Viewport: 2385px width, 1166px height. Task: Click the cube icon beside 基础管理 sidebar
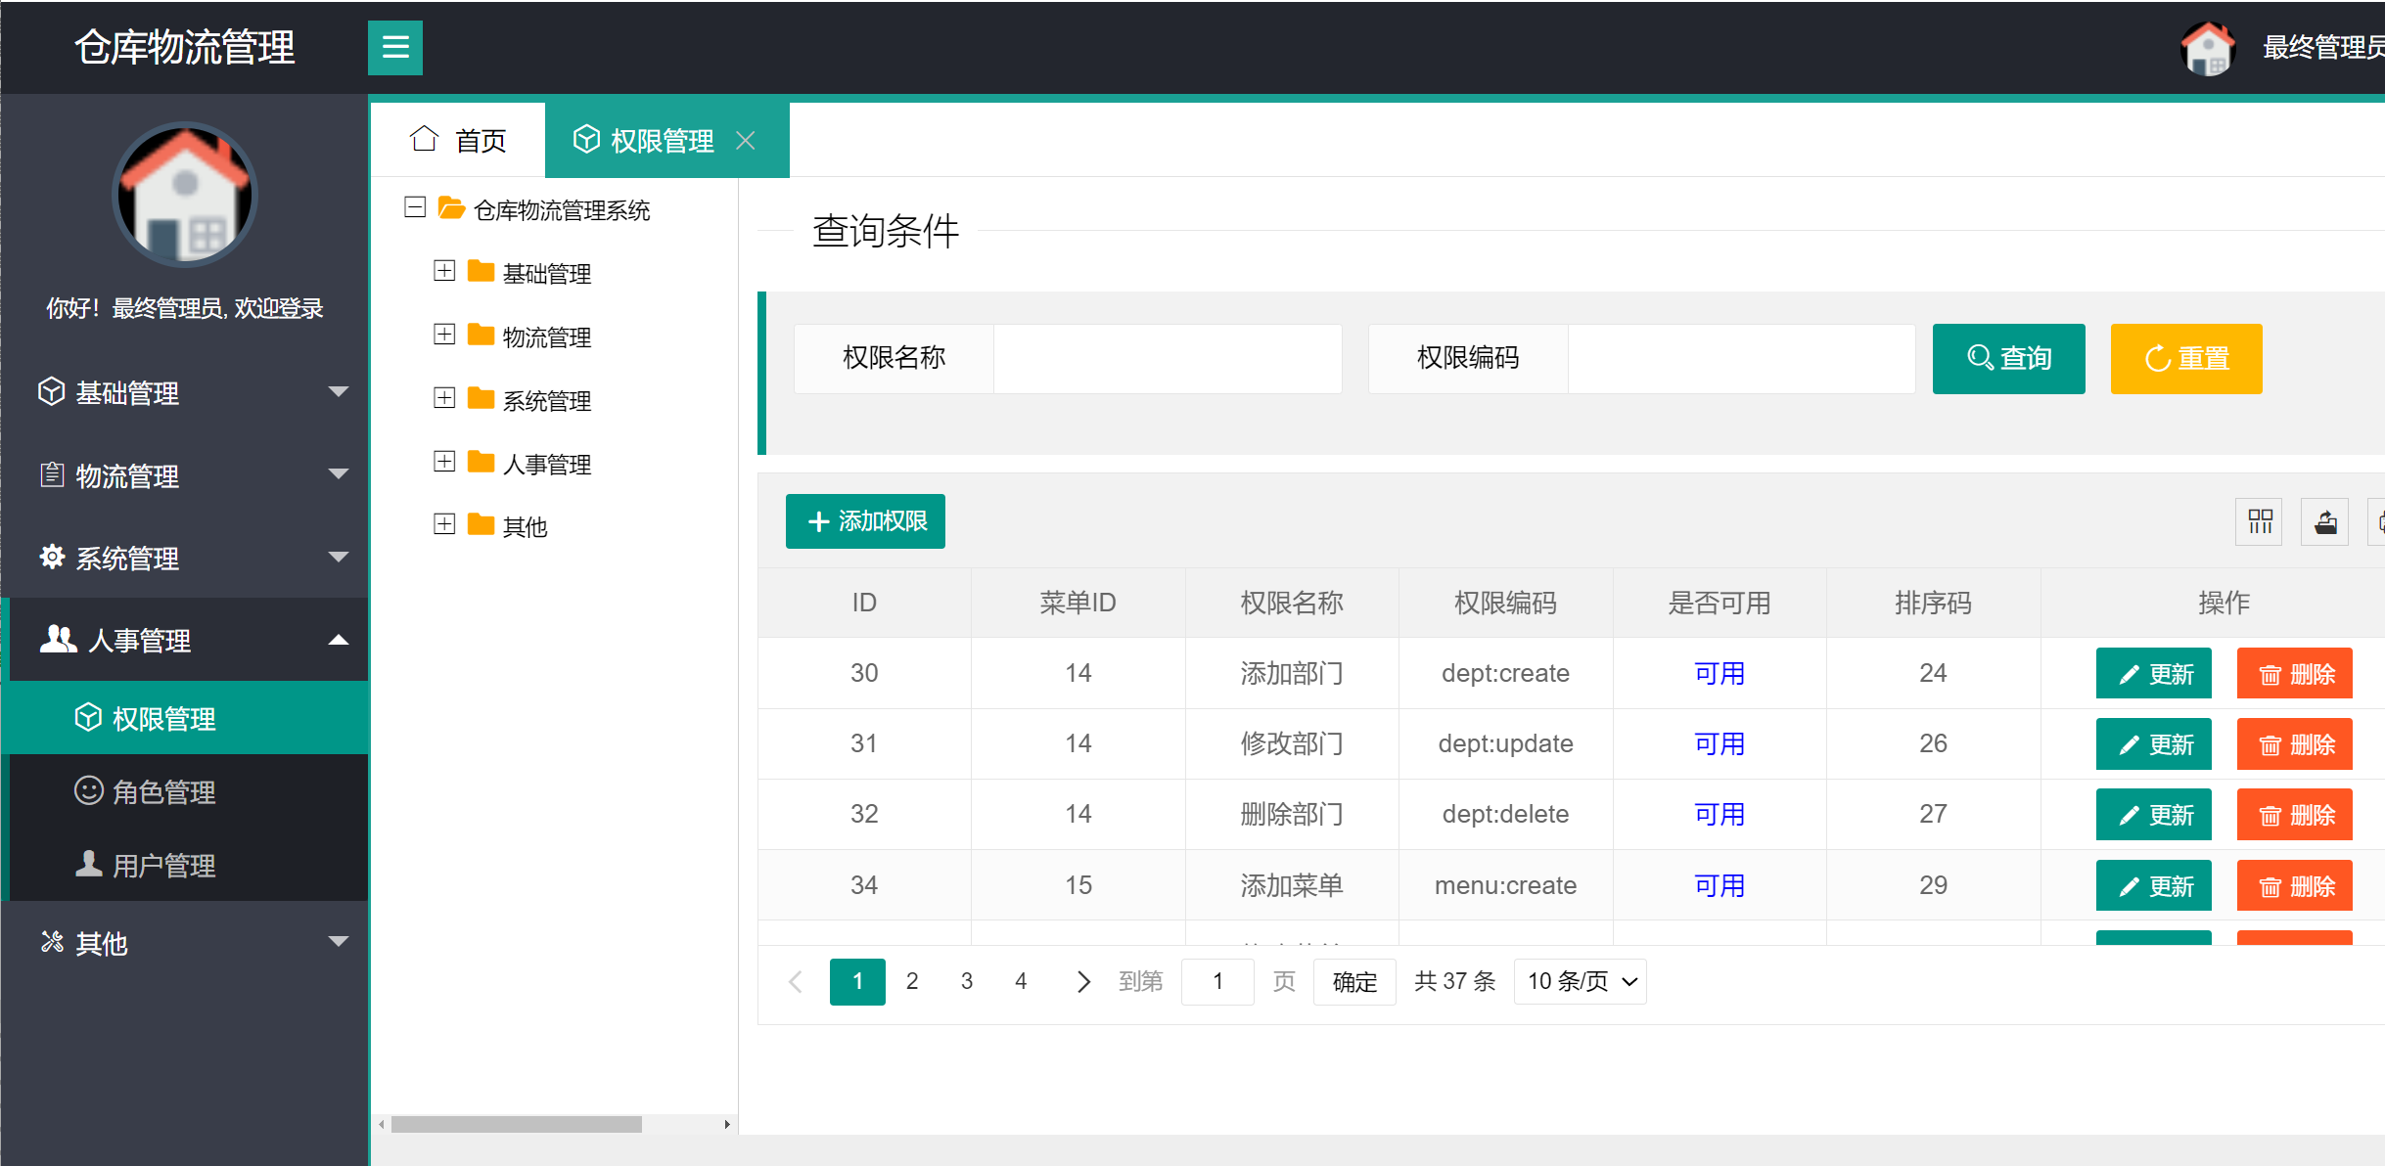click(51, 391)
